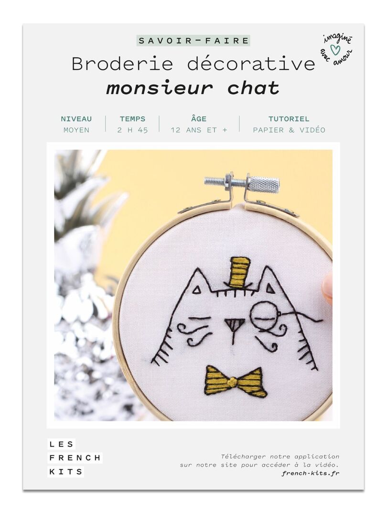387x517 pixels.
Task: Click the cat's monocle
Action: pyautogui.click(x=262, y=315)
